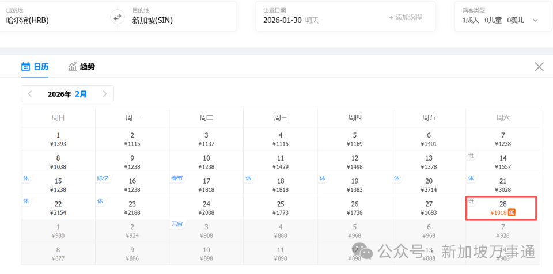This screenshot has width=553, height=274.
Task: Go to previous month in calendar
Action: click(31, 94)
